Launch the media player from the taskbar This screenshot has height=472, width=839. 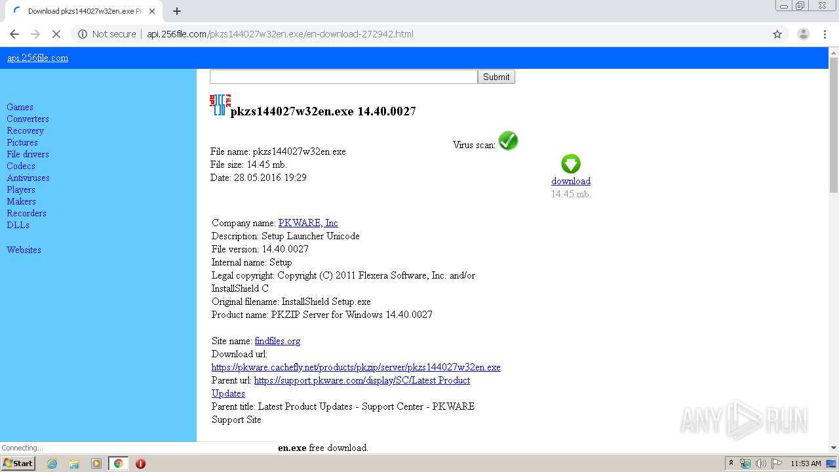pos(96,463)
